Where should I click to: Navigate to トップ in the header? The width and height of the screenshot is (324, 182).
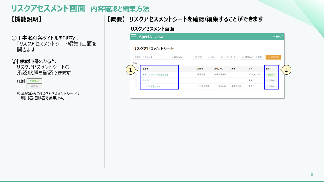(x=278, y=37)
